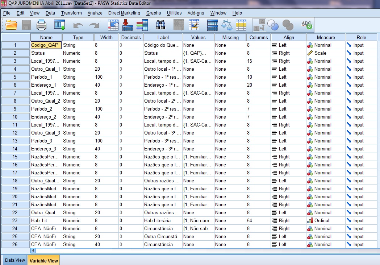
Task: Click the Name column header
Action: click(x=46, y=37)
